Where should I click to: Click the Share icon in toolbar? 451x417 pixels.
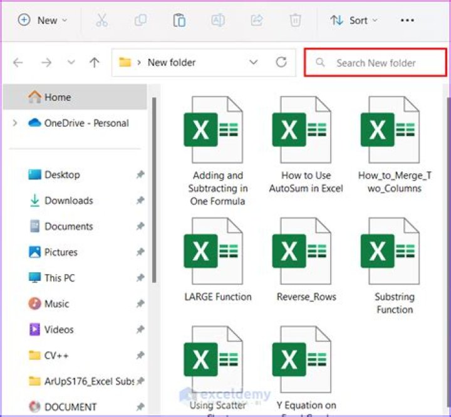pos(257,21)
